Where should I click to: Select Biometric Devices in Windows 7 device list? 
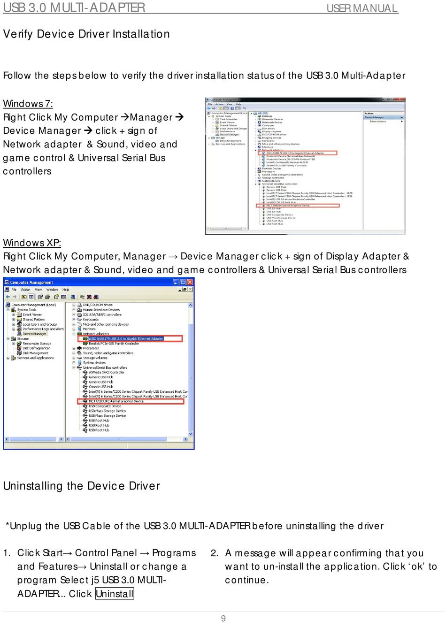[x=272, y=119]
